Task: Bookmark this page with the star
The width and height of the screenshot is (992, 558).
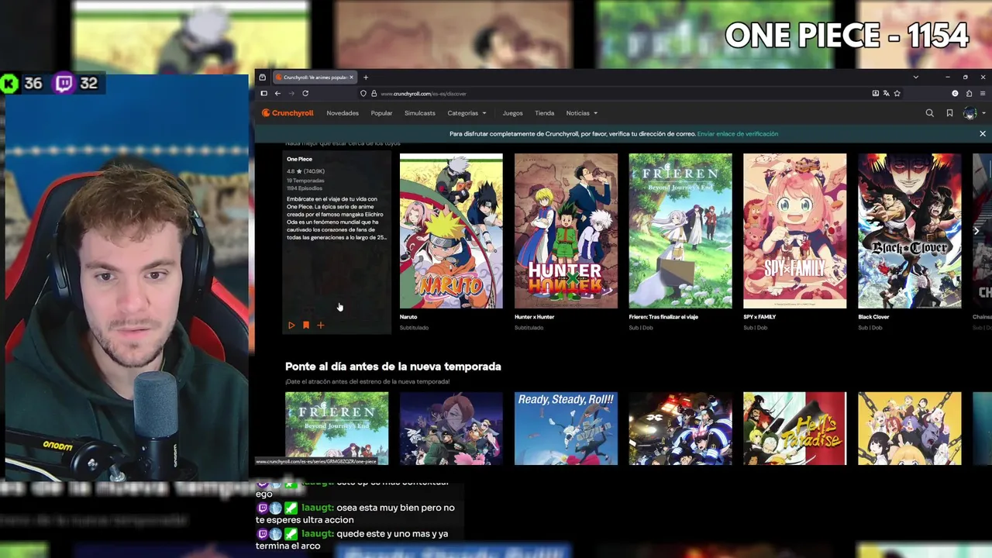Action: (897, 94)
